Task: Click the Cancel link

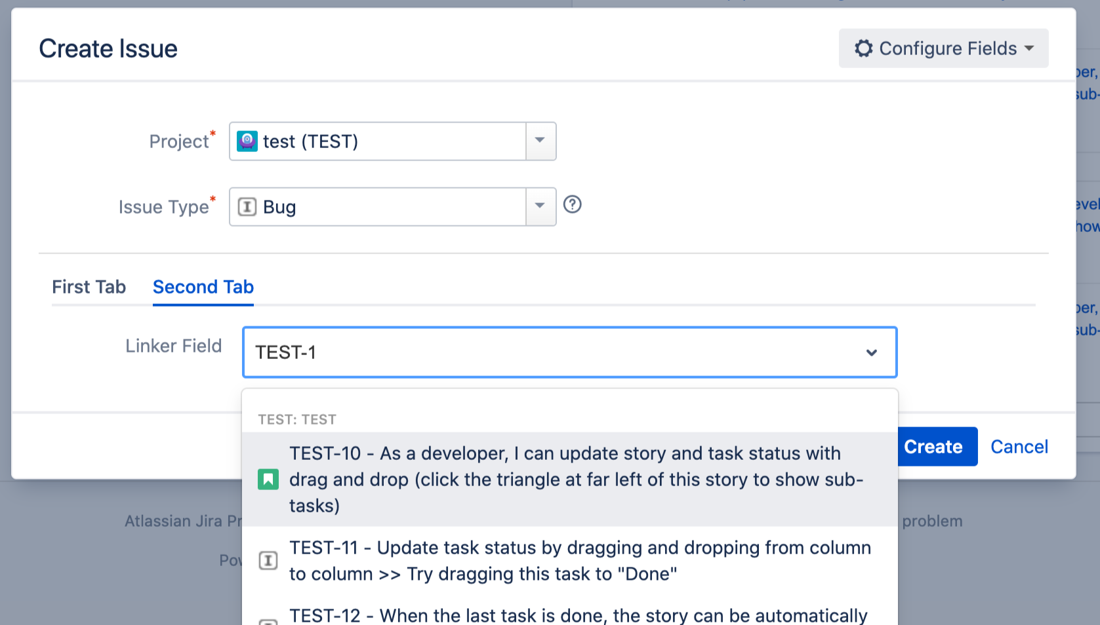Action: [1019, 447]
